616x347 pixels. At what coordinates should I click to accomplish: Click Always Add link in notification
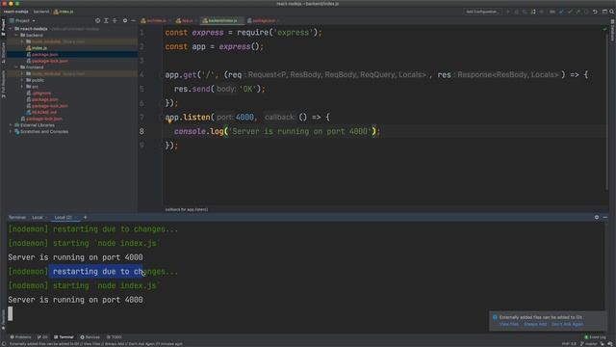(x=535, y=324)
